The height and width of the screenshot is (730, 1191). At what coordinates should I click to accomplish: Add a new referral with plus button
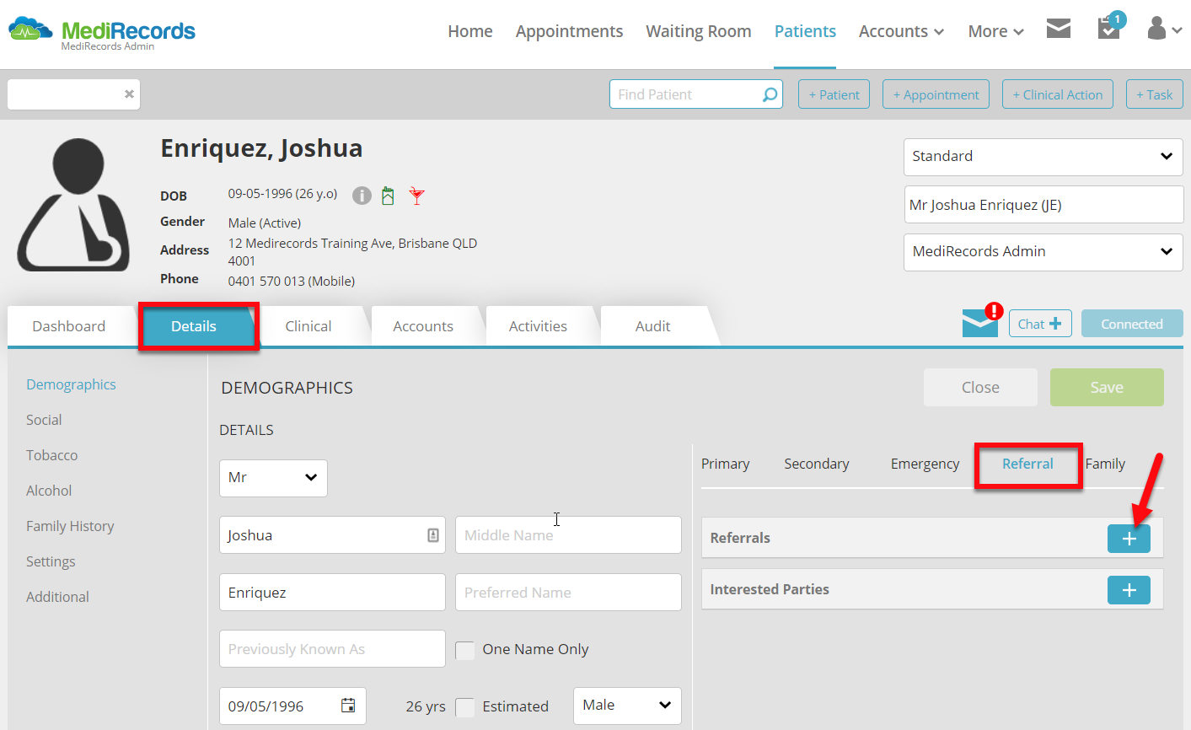pyautogui.click(x=1129, y=538)
